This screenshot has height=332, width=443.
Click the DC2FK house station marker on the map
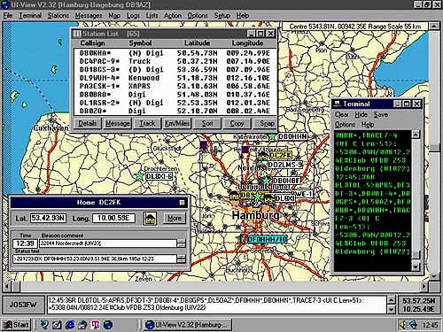click(x=263, y=156)
